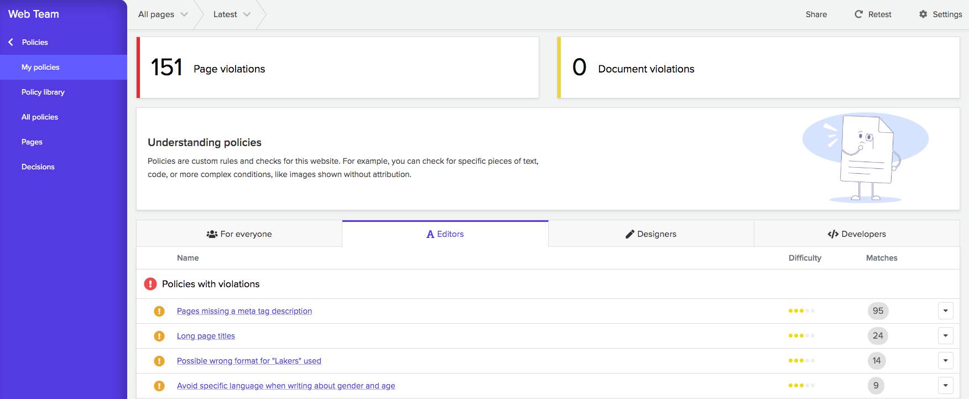Viewport: 969px width, 399px height.
Task: Switch to the For everyone tab
Action: coord(239,234)
